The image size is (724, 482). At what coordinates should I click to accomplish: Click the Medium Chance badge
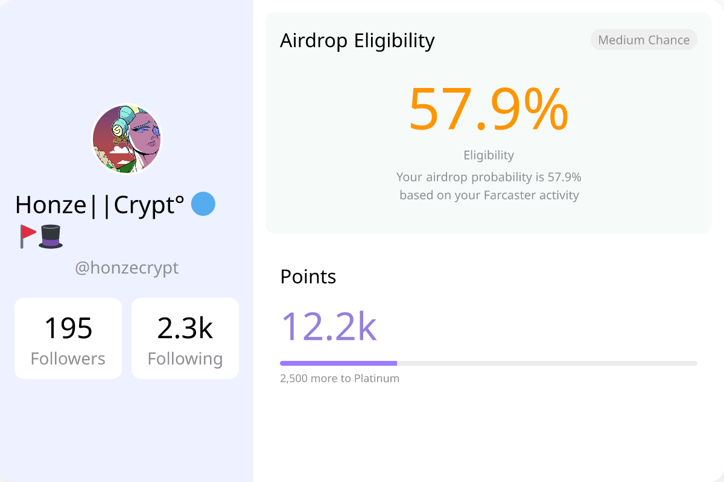(644, 40)
